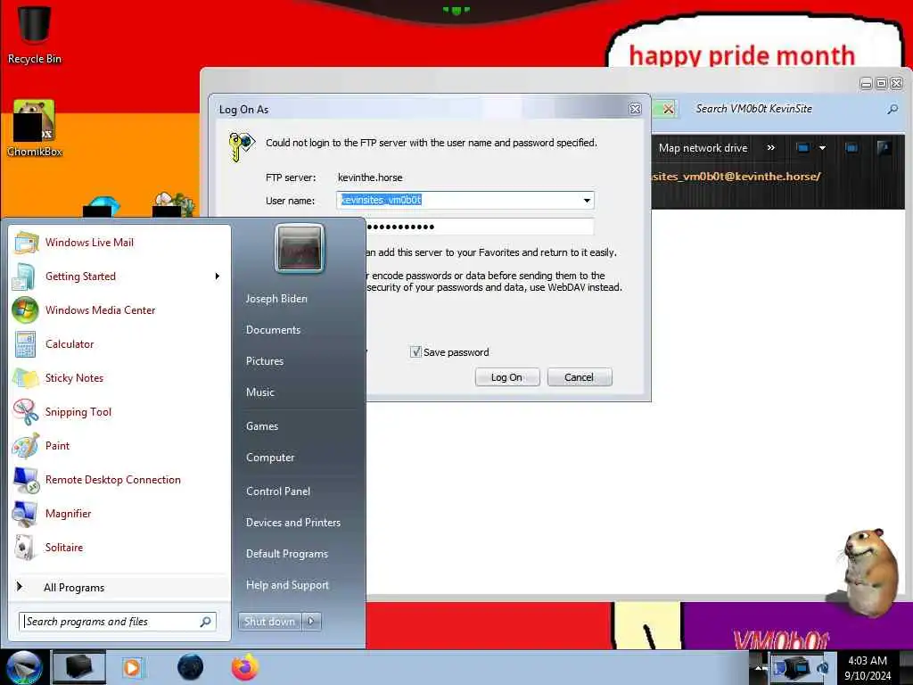913x685 pixels.
Task: Toggle preview pane icon in Explorer
Action: point(851,148)
